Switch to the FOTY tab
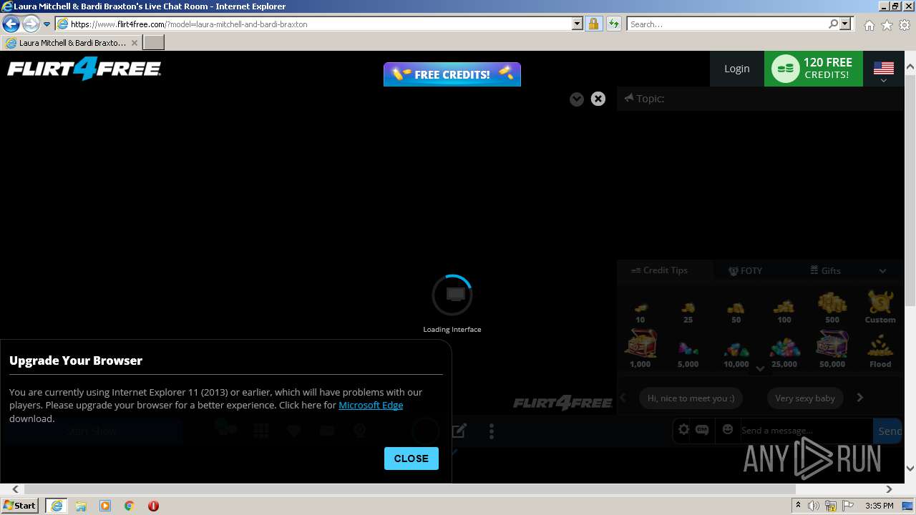The height and width of the screenshot is (515, 916). click(746, 270)
